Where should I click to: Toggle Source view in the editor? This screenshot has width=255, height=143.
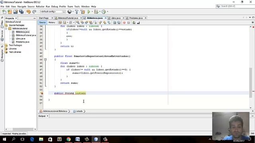coord(42,23)
